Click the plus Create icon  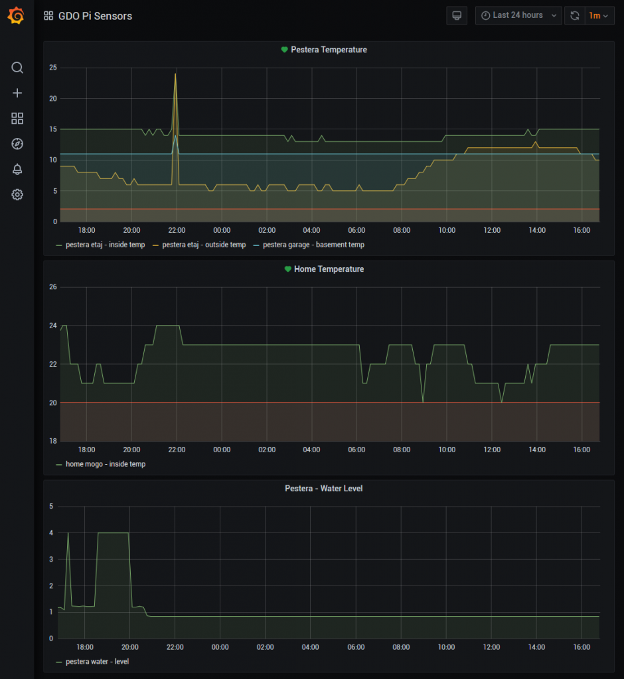click(17, 93)
